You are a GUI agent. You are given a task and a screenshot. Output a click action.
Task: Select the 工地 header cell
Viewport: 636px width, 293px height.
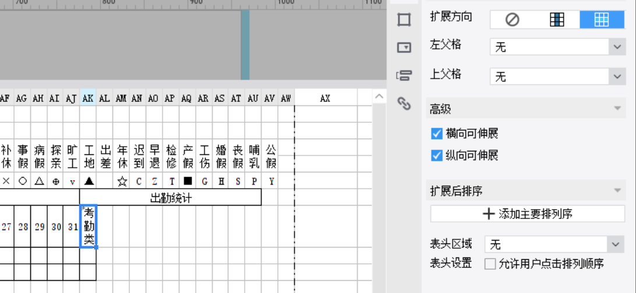88,157
